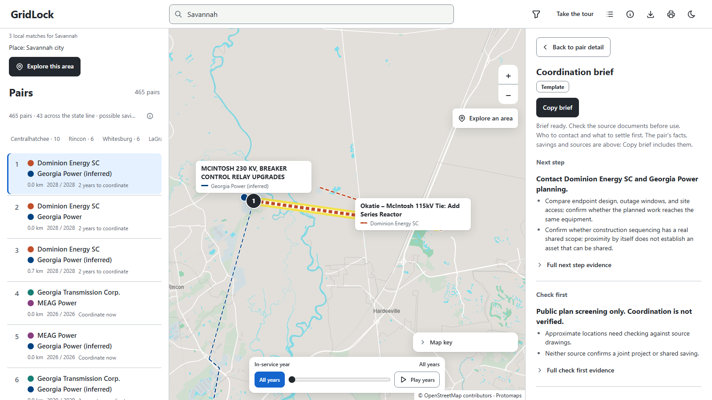The height and width of the screenshot is (400, 712).
Task: Click the info icon beside pairs summary
Action: pos(150,116)
